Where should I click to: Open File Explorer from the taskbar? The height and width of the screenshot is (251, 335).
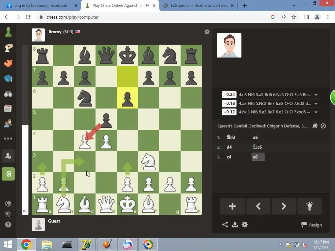point(47,244)
